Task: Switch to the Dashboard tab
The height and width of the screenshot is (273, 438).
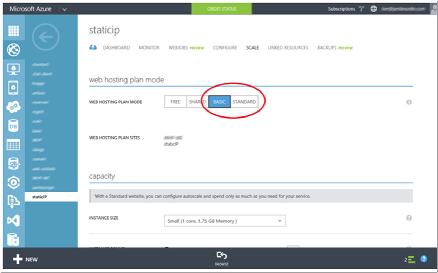Action: [116, 47]
